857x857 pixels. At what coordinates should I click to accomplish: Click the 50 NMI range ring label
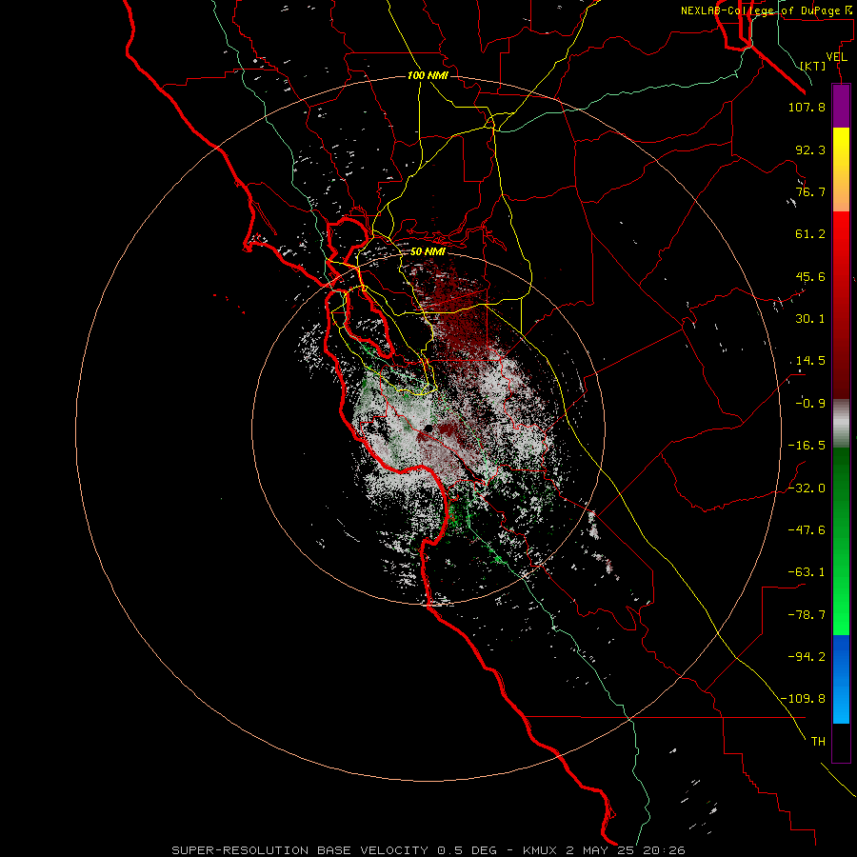coord(428,251)
